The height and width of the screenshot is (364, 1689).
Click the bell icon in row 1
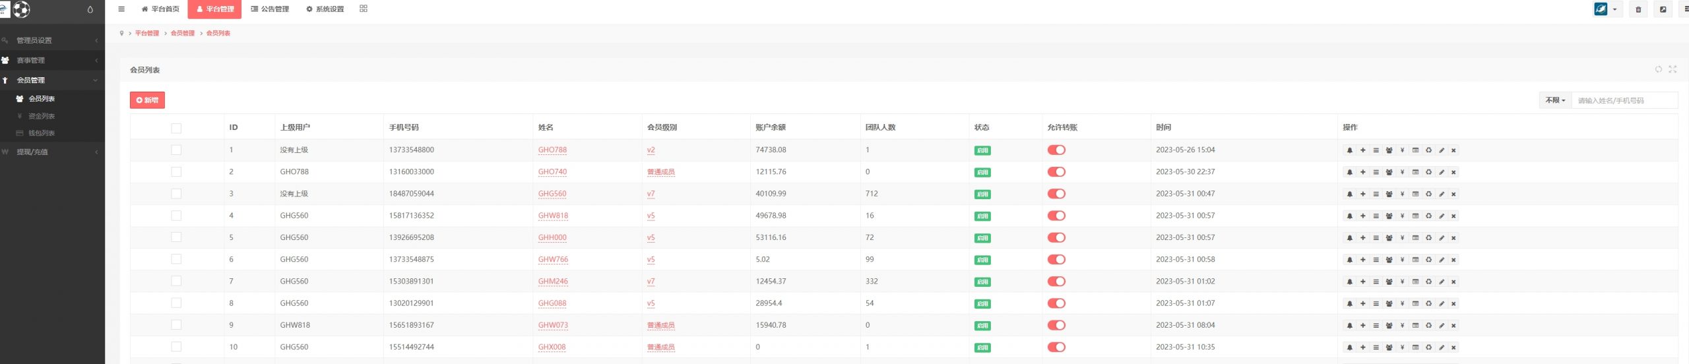(1349, 150)
